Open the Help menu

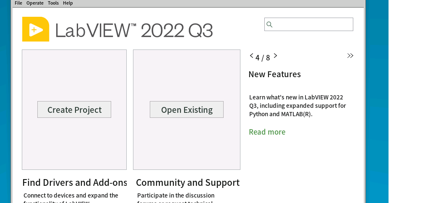click(68, 3)
